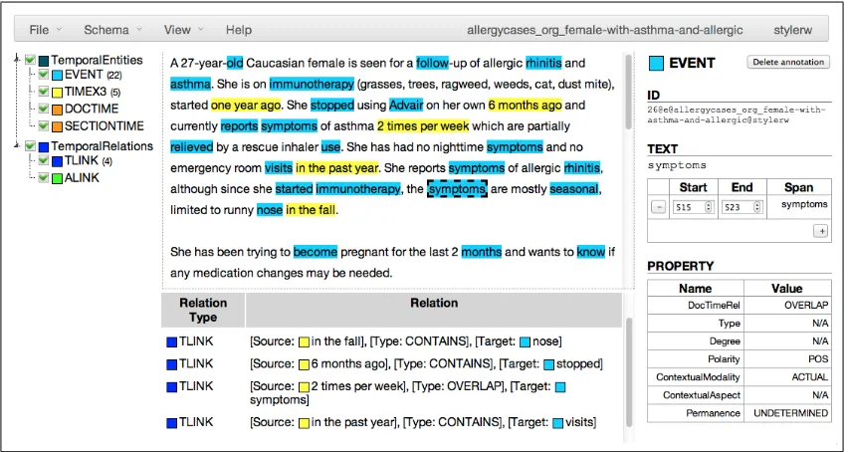848x452 pixels.
Task: Select the '2 times per week' annotation
Action: tap(423, 126)
